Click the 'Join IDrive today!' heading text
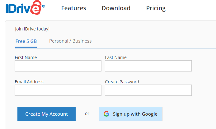216x129 pixels. 32,29
